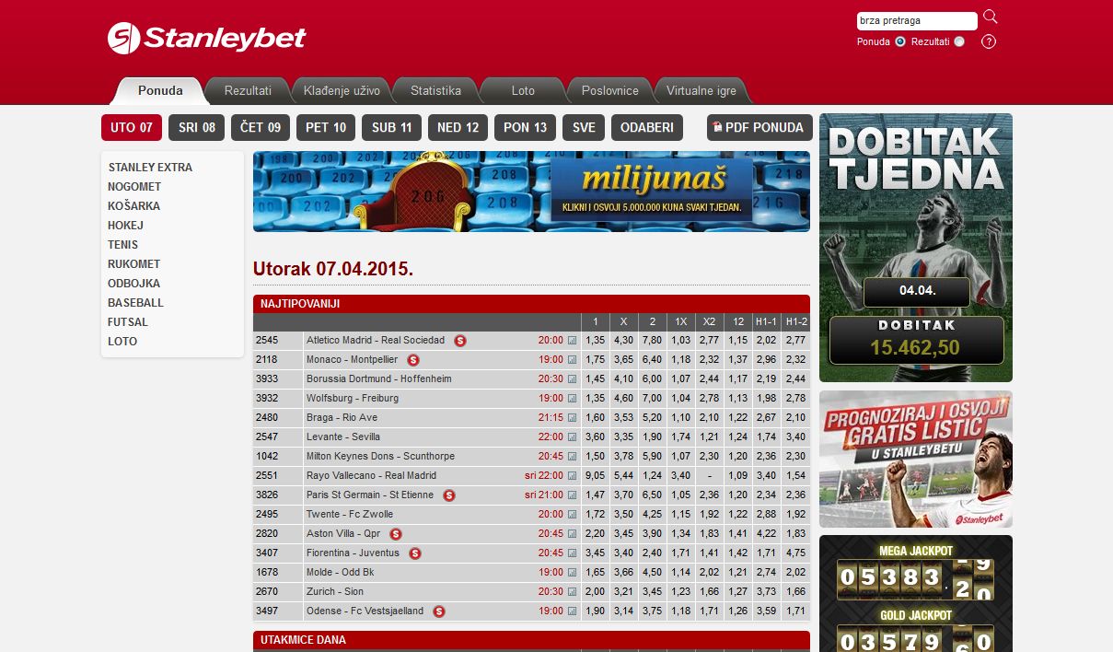1113x652 pixels.
Task: Select the Rezultati search radio button
Action: click(959, 41)
